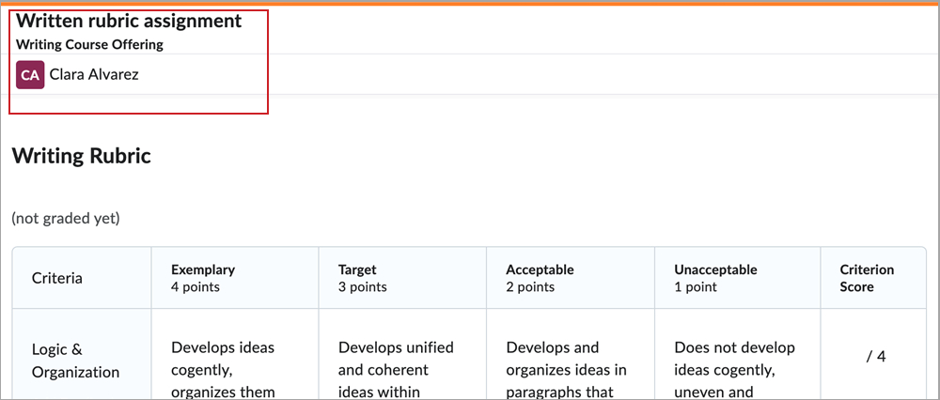Click the Writing Rubric heading
Viewport: 940px width, 400px height.
[81, 156]
